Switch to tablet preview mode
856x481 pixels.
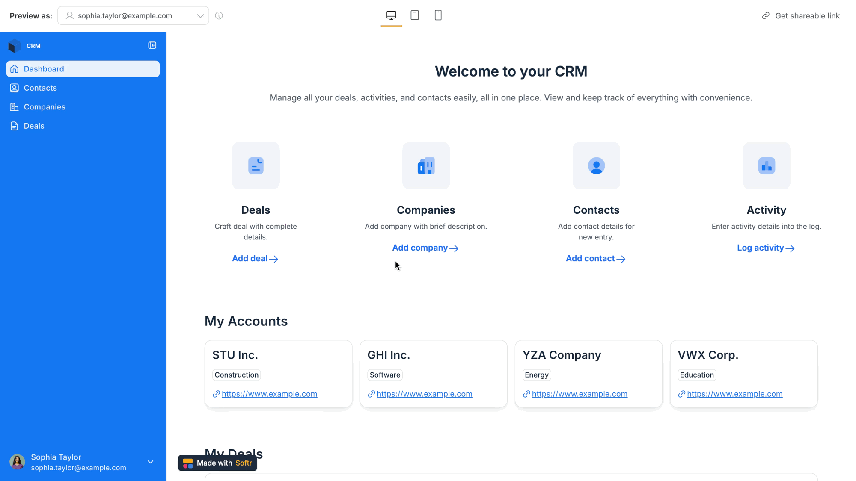414,15
